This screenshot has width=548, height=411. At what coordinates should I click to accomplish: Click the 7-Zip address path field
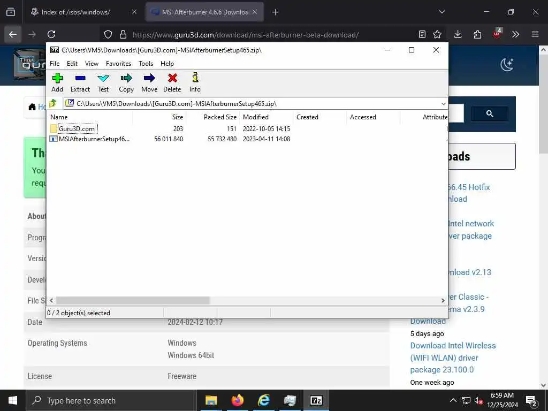(x=252, y=104)
